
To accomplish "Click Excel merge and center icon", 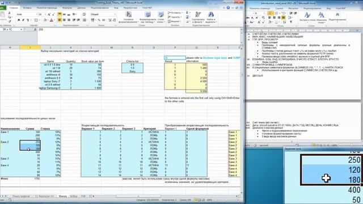I will tap(85, 20).
